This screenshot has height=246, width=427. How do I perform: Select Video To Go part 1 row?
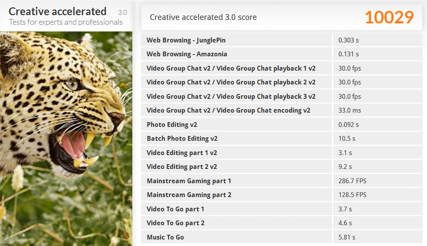click(x=282, y=209)
